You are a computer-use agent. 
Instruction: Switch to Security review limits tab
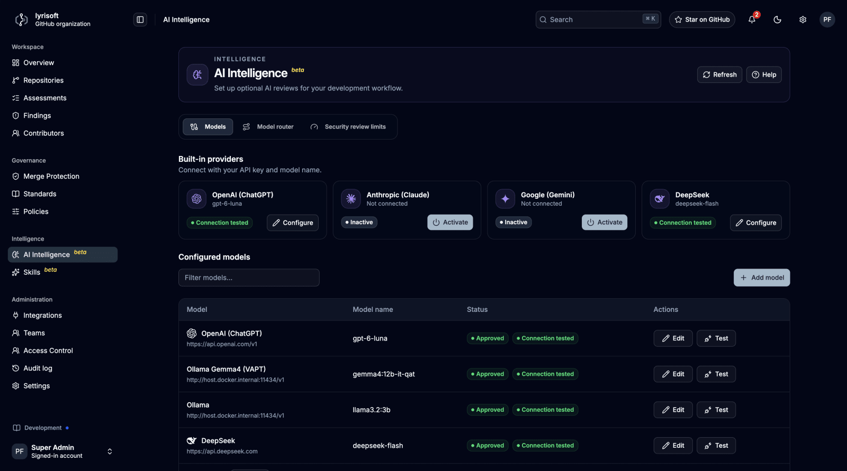tap(348, 127)
